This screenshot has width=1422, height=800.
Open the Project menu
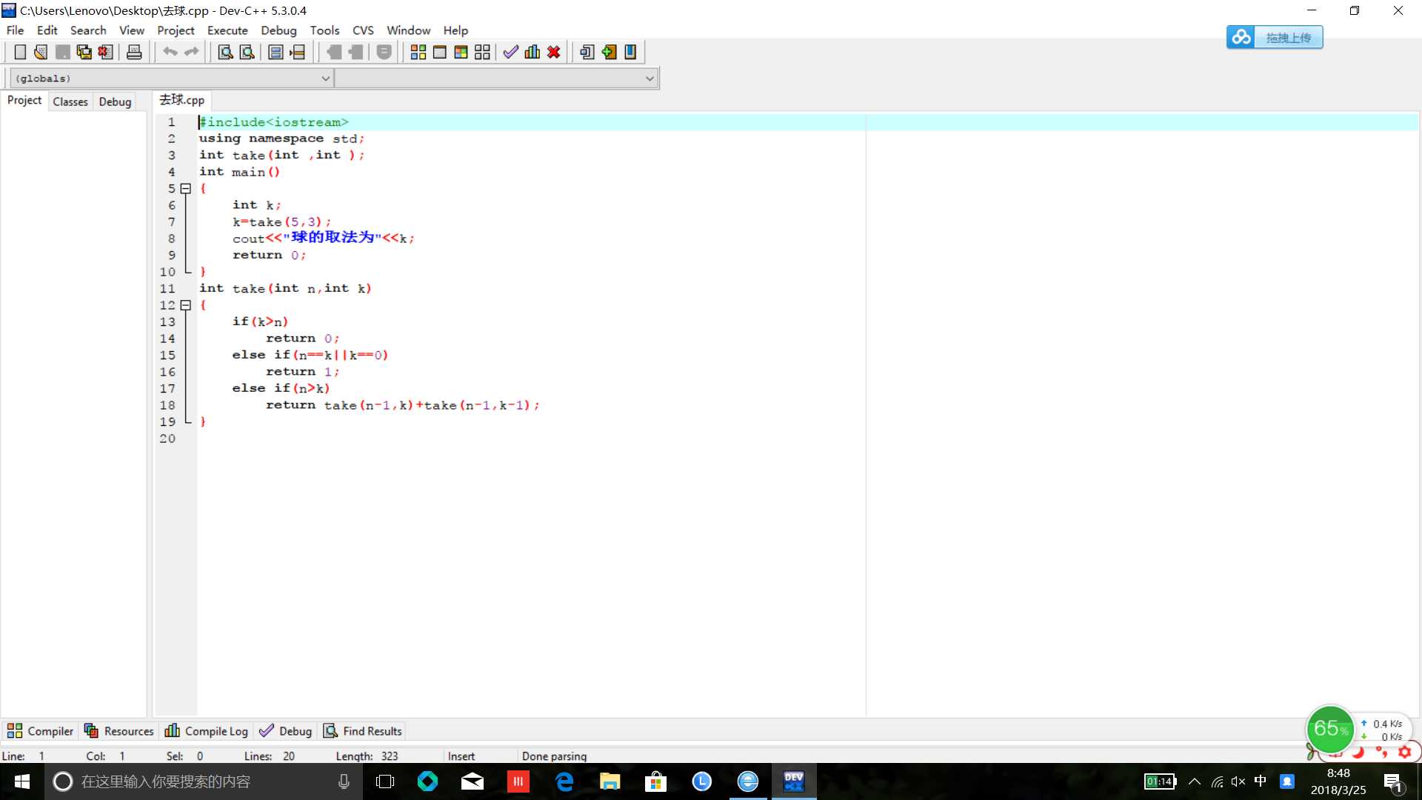[176, 30]
